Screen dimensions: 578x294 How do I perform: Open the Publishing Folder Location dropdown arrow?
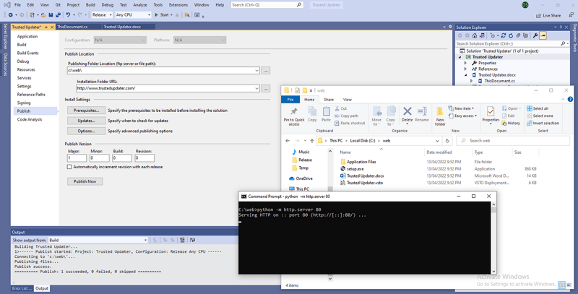click(x=257, y=70)
